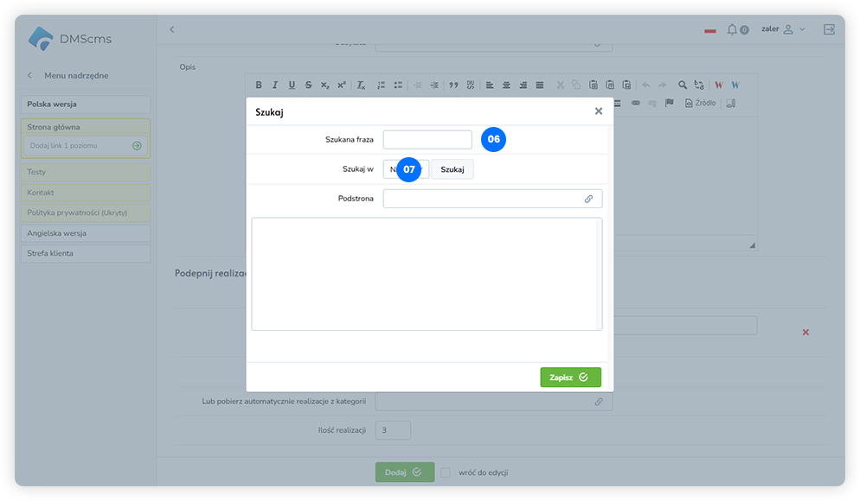This screenshot has width=860, height=501.
Task: Apply underline formatting in the toolbar
Action: (292, 85)
